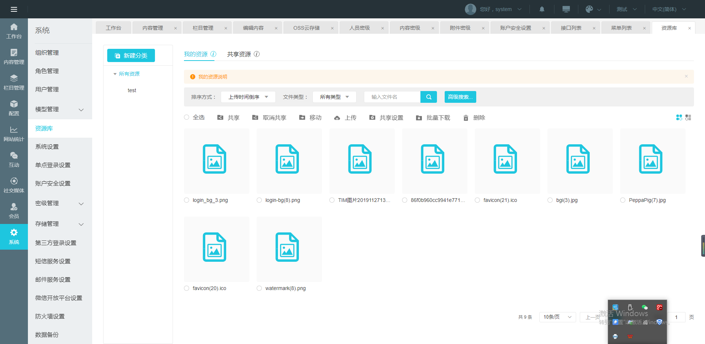Screen dimensions: 705x344
Task: Switch to the shared resources tab
Action: coord(239,54)
